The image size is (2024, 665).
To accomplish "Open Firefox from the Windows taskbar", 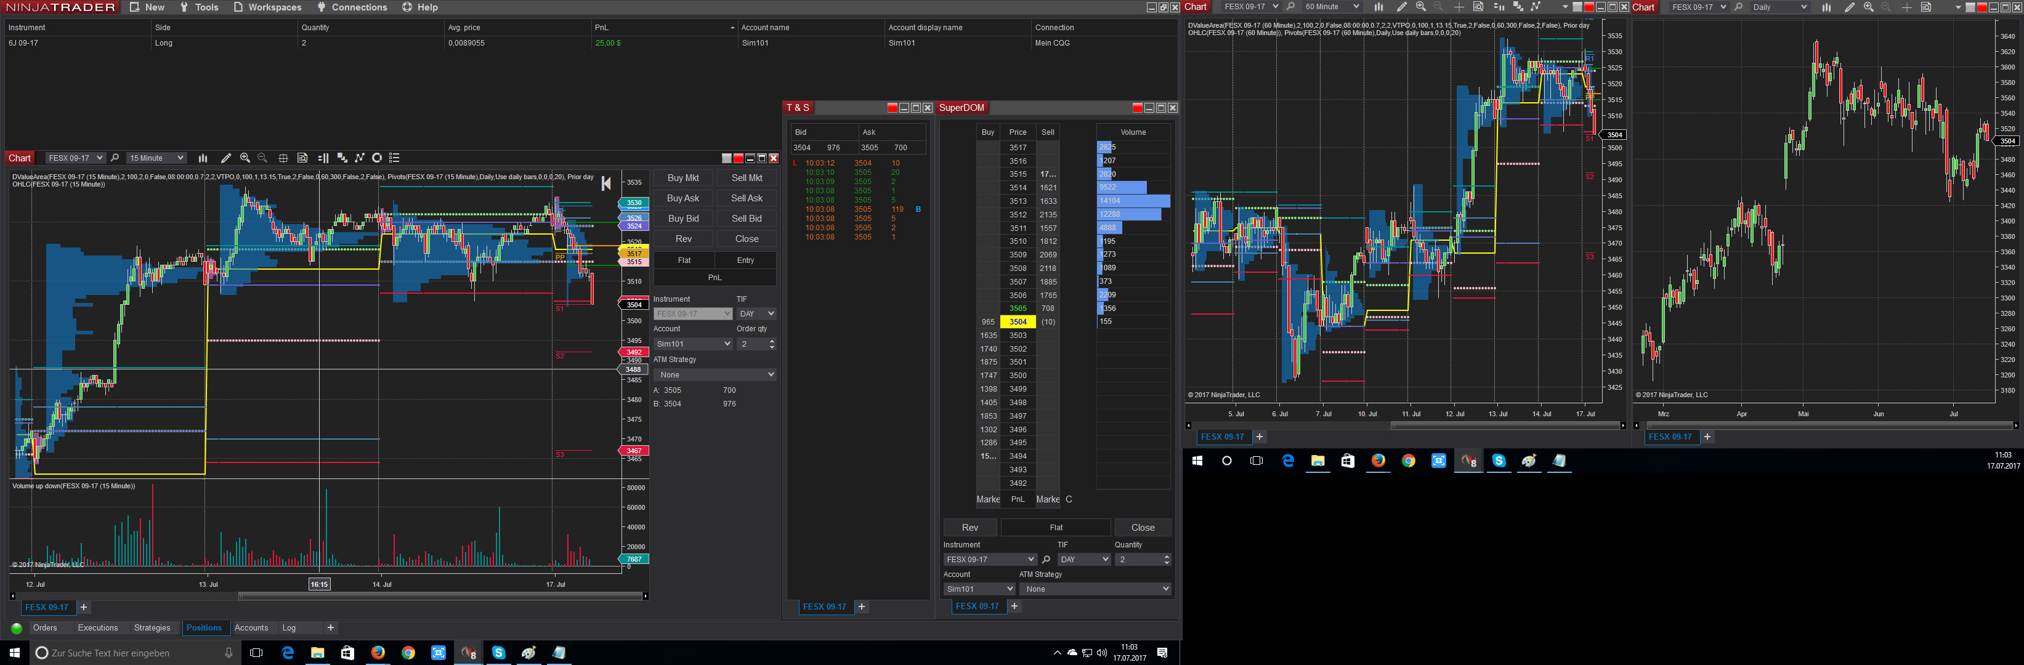I will [378, 653].
